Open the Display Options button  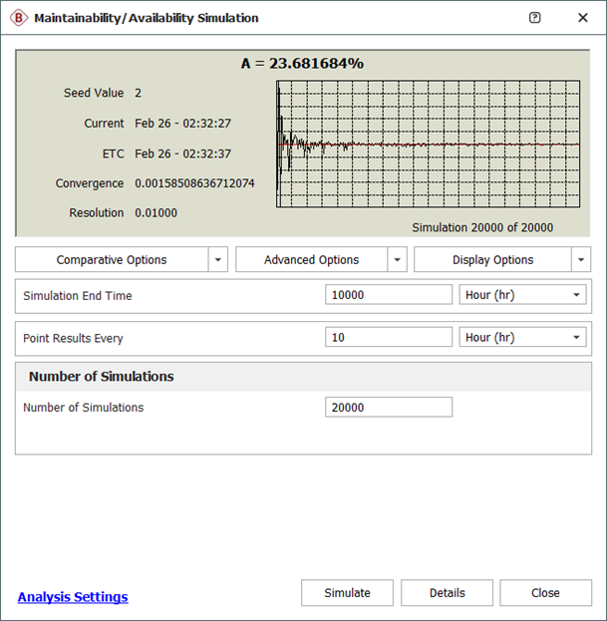492,260
